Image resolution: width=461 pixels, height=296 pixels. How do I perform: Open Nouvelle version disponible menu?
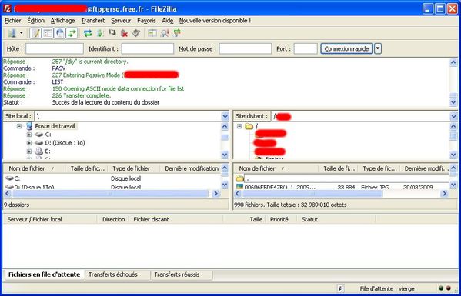tap(215, 21)
